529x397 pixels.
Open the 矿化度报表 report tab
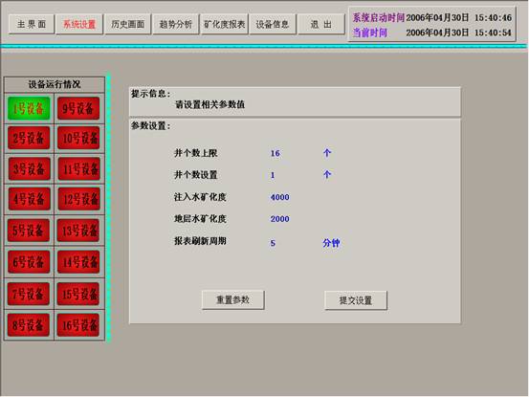225,24
